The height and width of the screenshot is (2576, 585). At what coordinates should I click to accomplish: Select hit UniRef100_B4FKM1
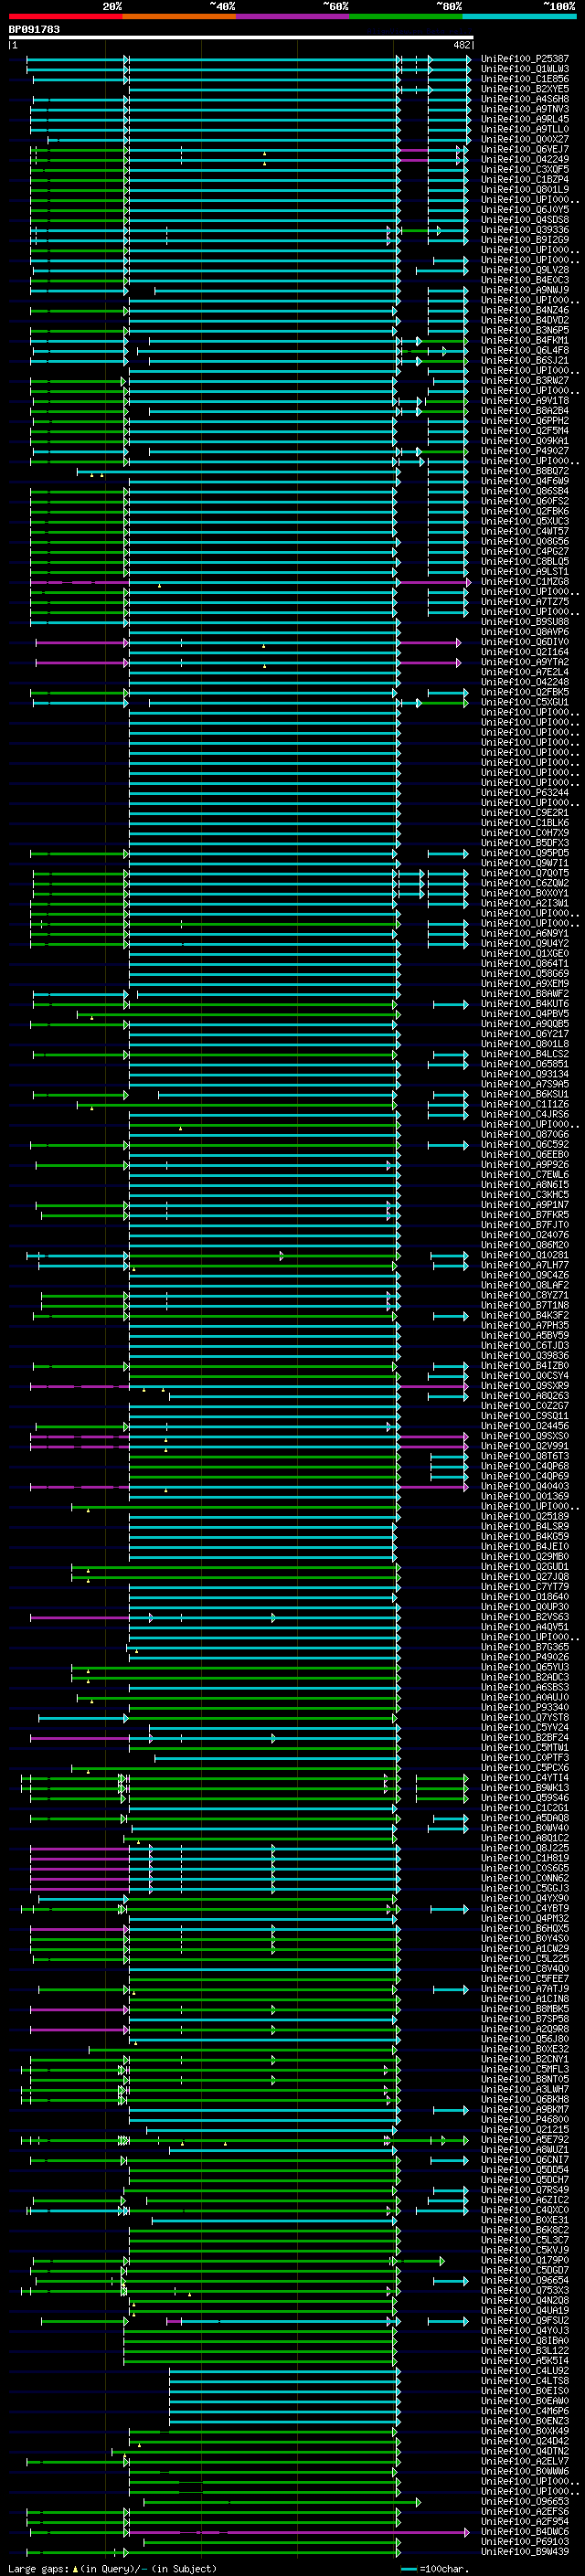[525, 340]
